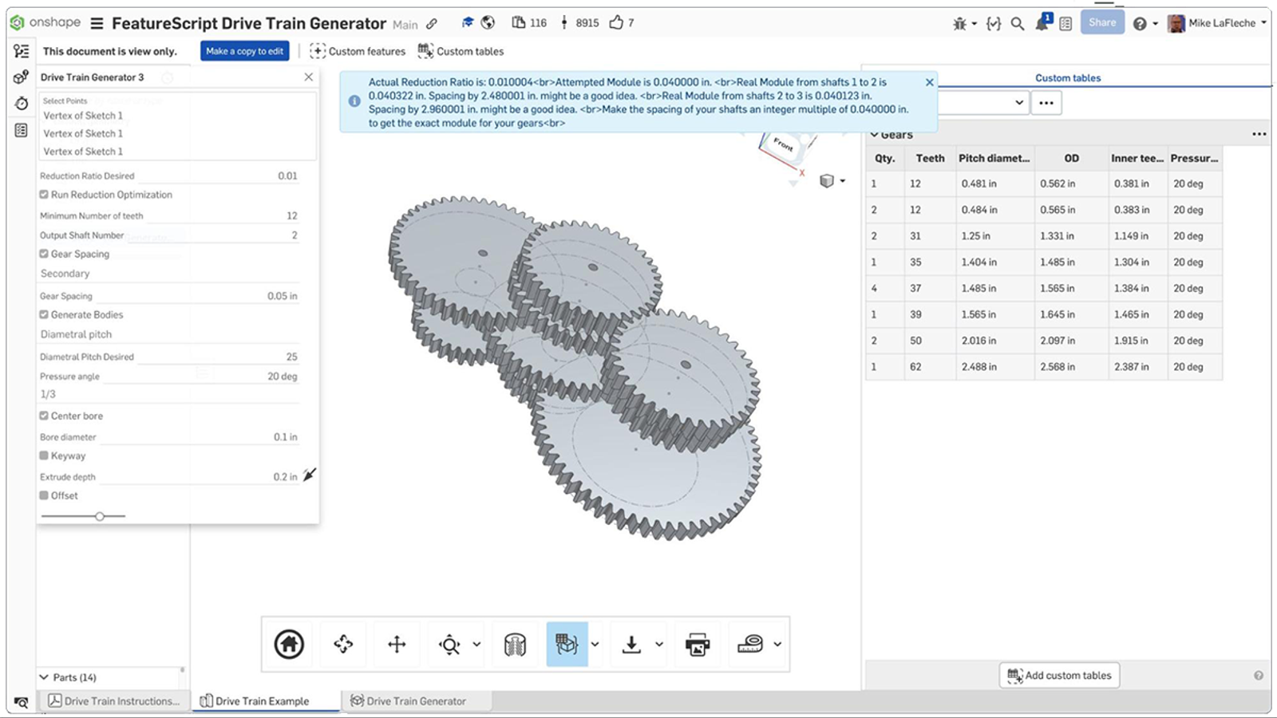Open the Zoom tool in the view toolbar
The width and height of the screenshot is (1277, 718).
pyautogui.click(x=451, y=644)
